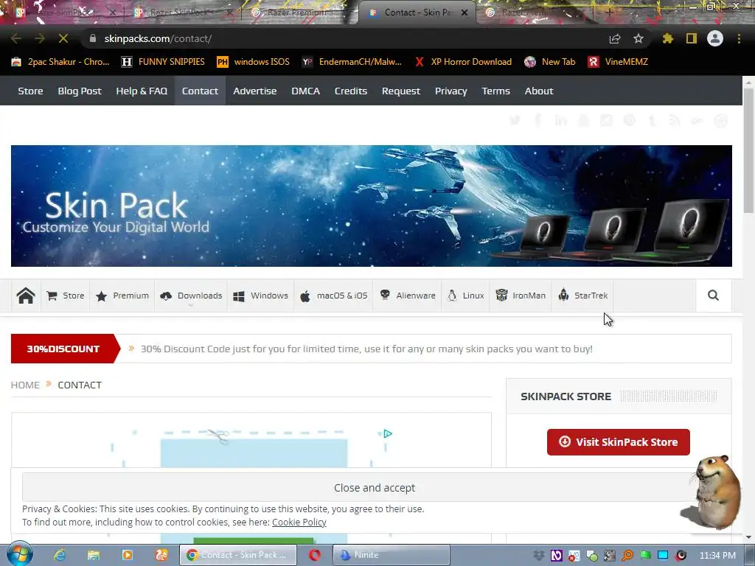
Task: Open the Windows category
Action: [260, 296]
